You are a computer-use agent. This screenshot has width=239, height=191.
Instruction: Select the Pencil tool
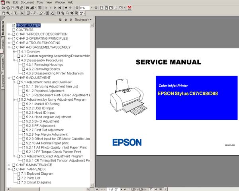click(35, 13)
